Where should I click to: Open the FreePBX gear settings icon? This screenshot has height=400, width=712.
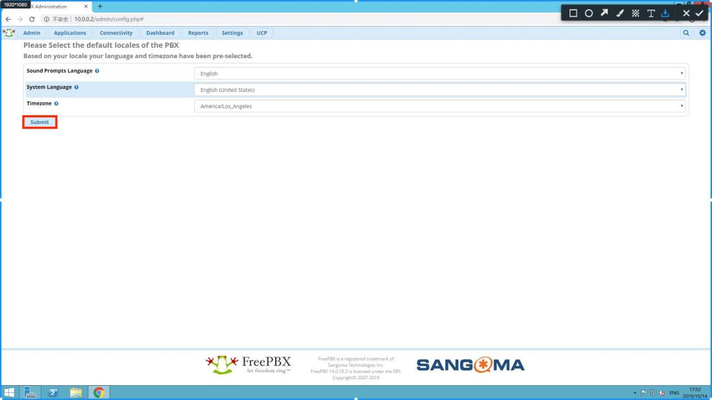pos(703,33)
